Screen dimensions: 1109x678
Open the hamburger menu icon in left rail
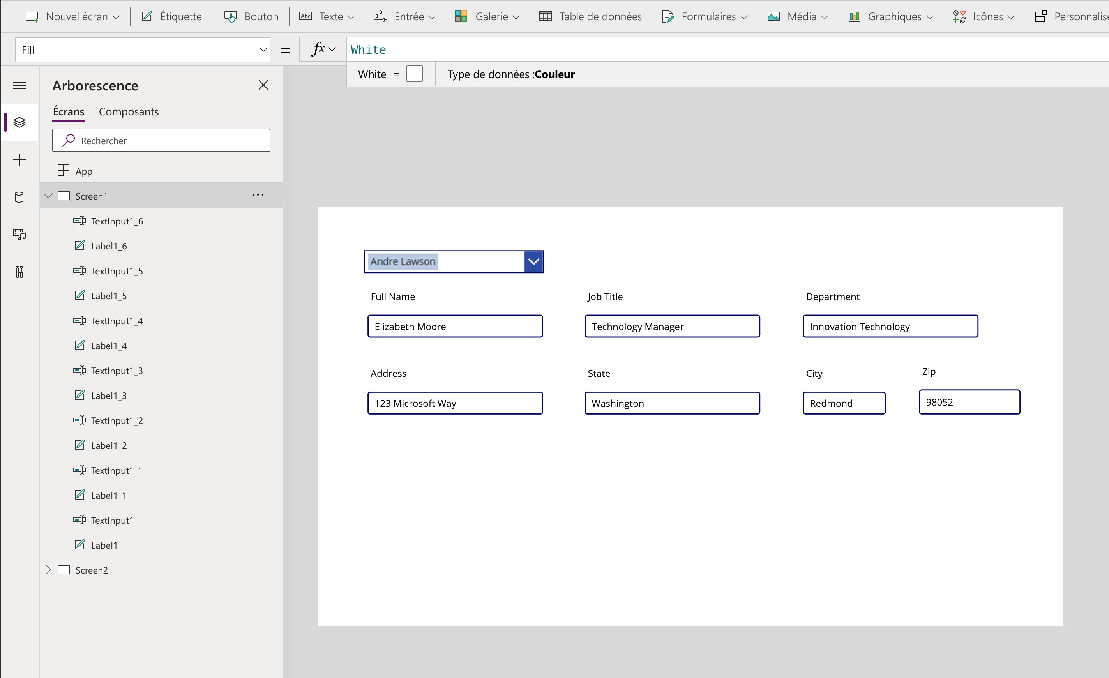pyautogui.click(x=19, y=85)
